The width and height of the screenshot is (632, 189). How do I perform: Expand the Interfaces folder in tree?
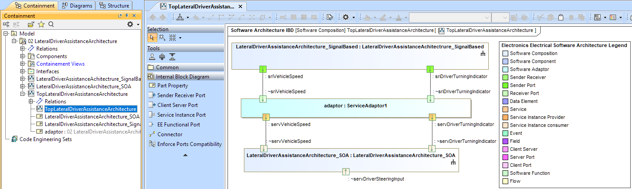coord(23,71)
